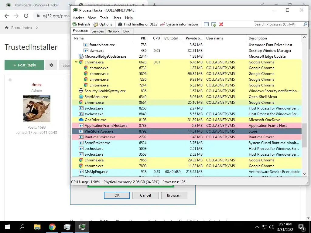311x233 pixels.
Task: Click the Refresh toolbar icon
Action: point(74,24)
